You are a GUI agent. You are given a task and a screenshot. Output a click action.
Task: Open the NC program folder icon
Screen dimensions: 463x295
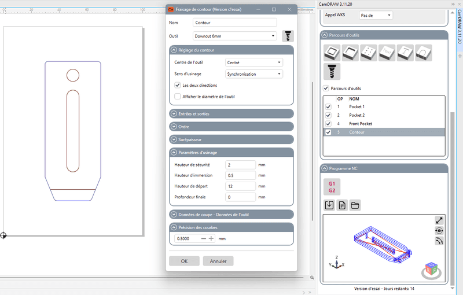355,205
